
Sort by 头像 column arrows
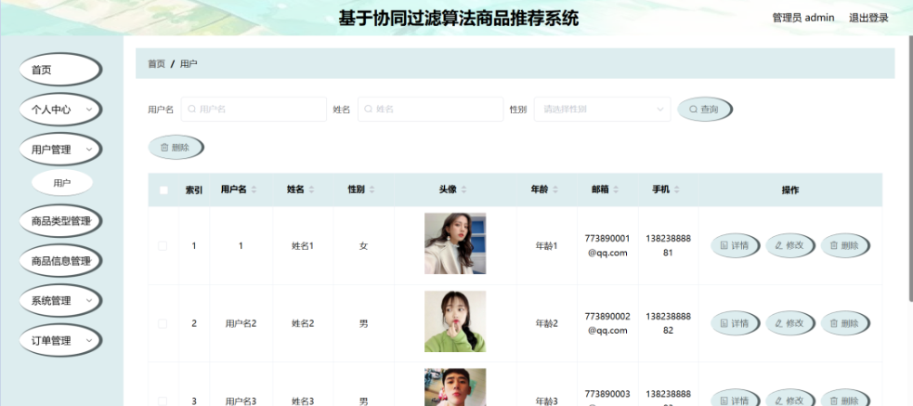click(463, 190)
